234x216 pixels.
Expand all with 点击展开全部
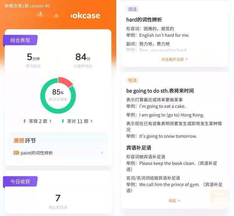click(174, 59)
